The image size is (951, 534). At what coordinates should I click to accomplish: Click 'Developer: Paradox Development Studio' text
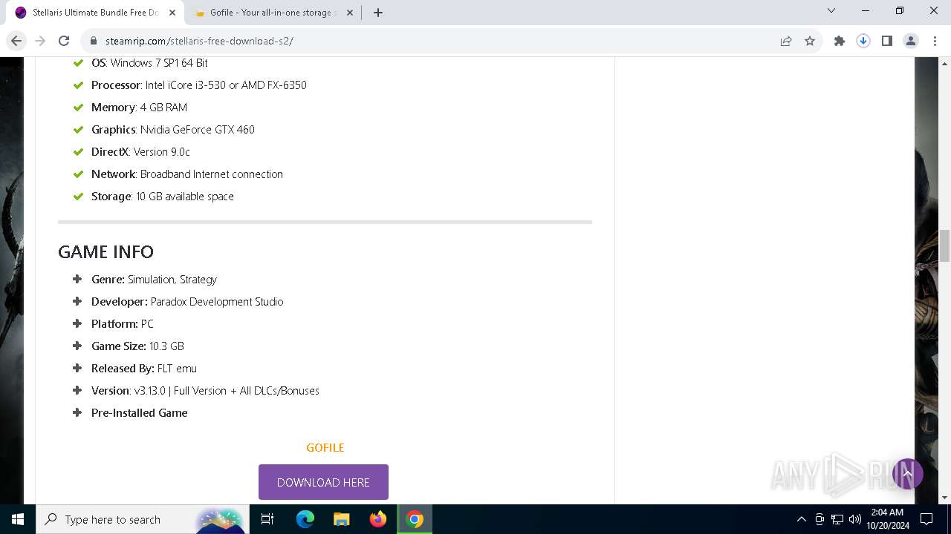coord(187,302)
